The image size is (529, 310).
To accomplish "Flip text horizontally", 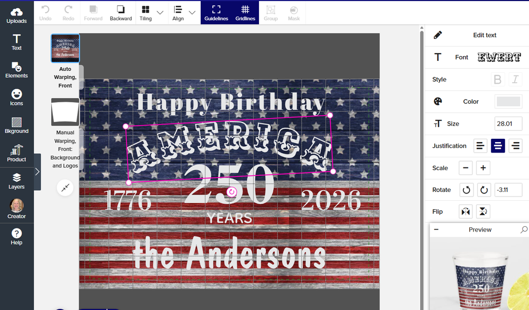I will (x=465, y=212).
